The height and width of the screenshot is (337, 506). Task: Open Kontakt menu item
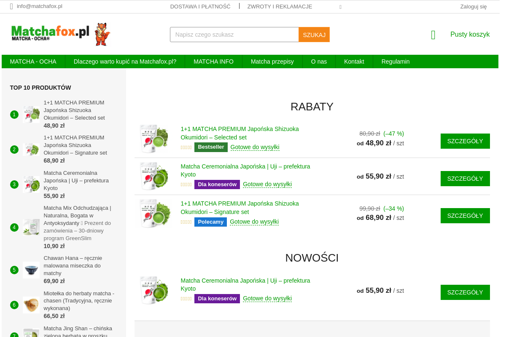click(354, 62)
